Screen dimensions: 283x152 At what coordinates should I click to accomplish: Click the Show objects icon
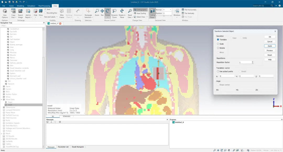(41, 11)
